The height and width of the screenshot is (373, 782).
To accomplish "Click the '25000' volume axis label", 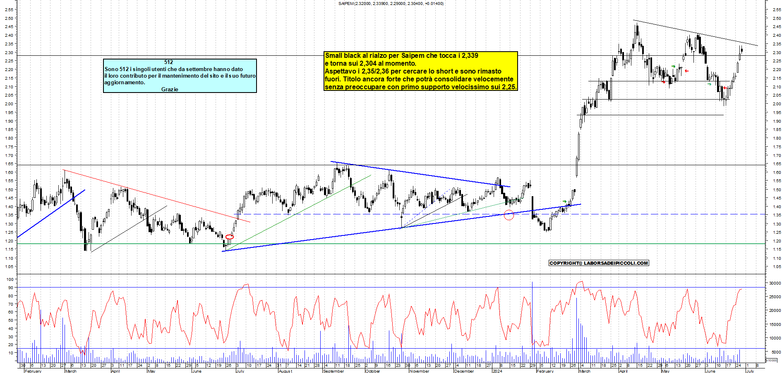I will [775, 297].
